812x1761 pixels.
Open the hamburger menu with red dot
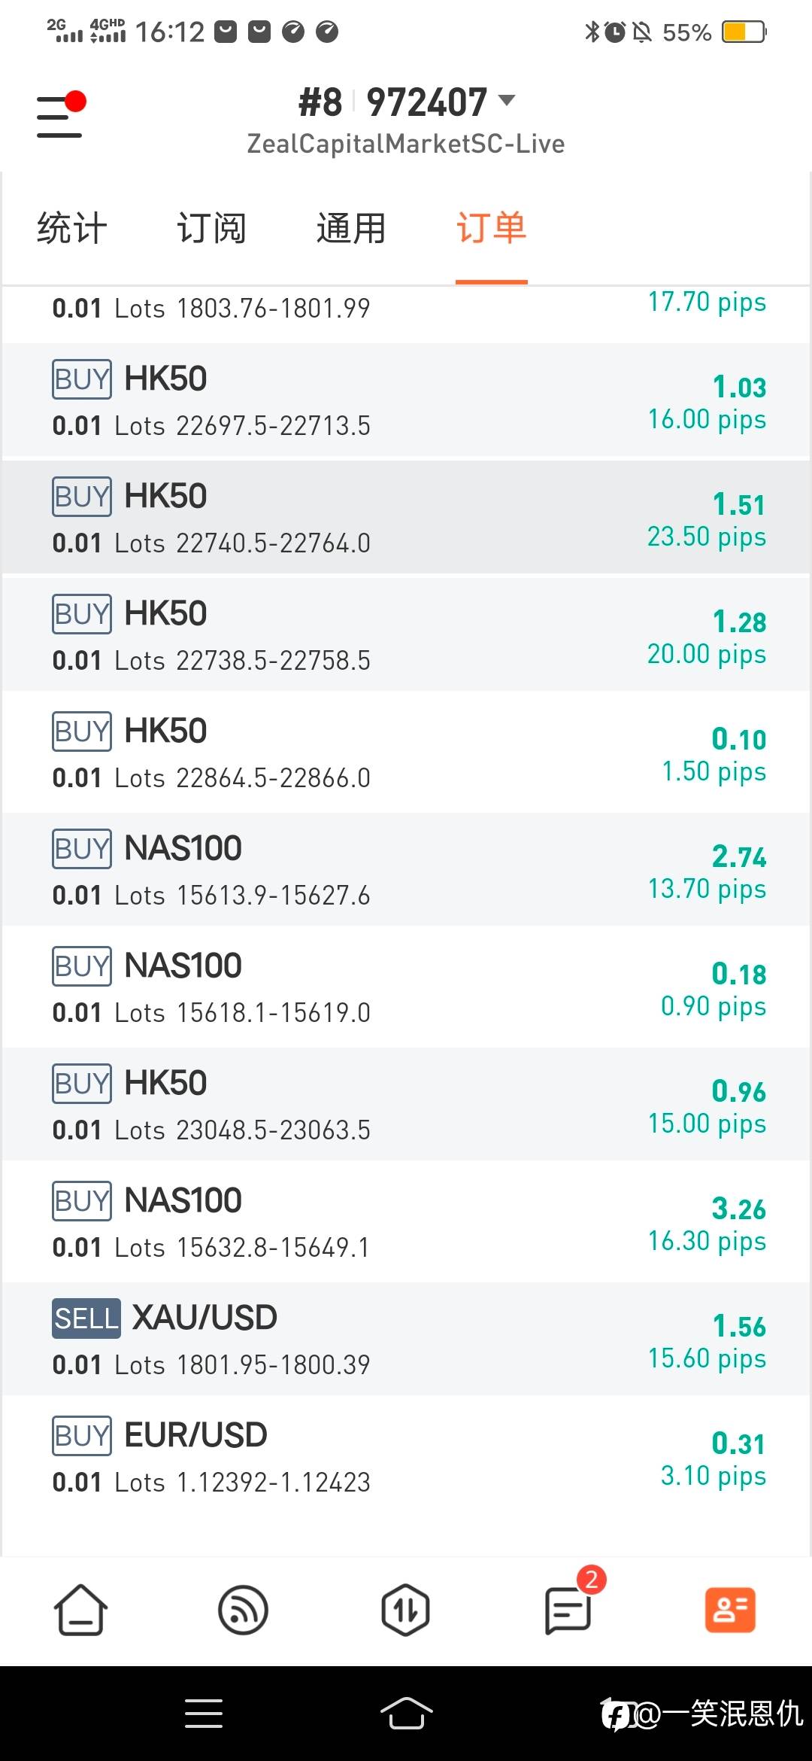pos(60,115)
